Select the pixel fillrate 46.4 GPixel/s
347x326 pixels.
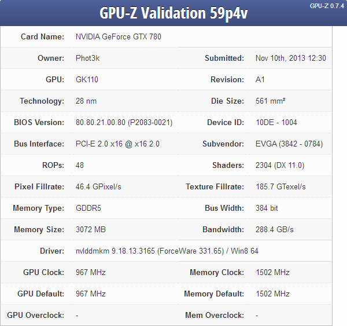pyautogui.click(x=98, y=186)
